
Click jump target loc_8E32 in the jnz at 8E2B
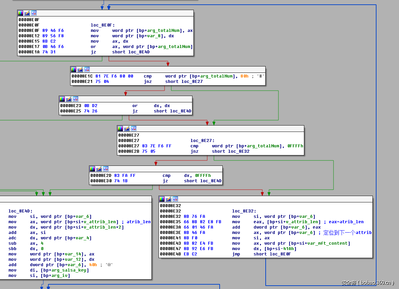tap(238, 151)
